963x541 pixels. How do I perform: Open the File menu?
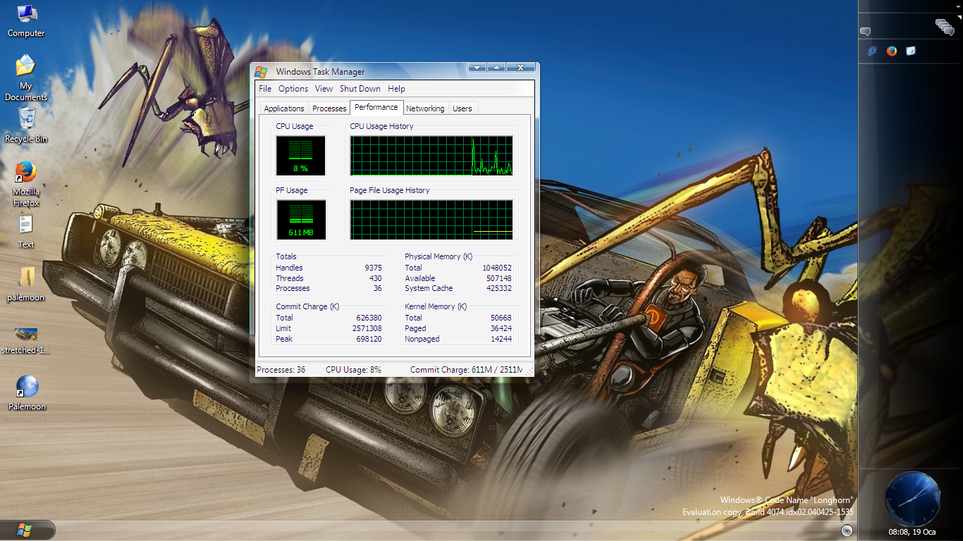point(265,89)
